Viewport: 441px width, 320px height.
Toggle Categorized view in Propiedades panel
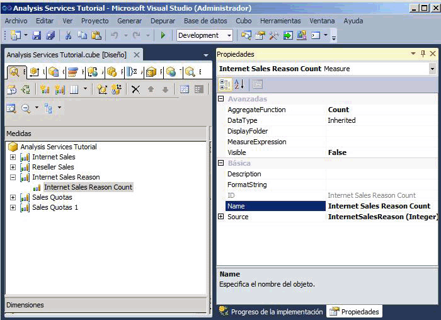[225, 84]
